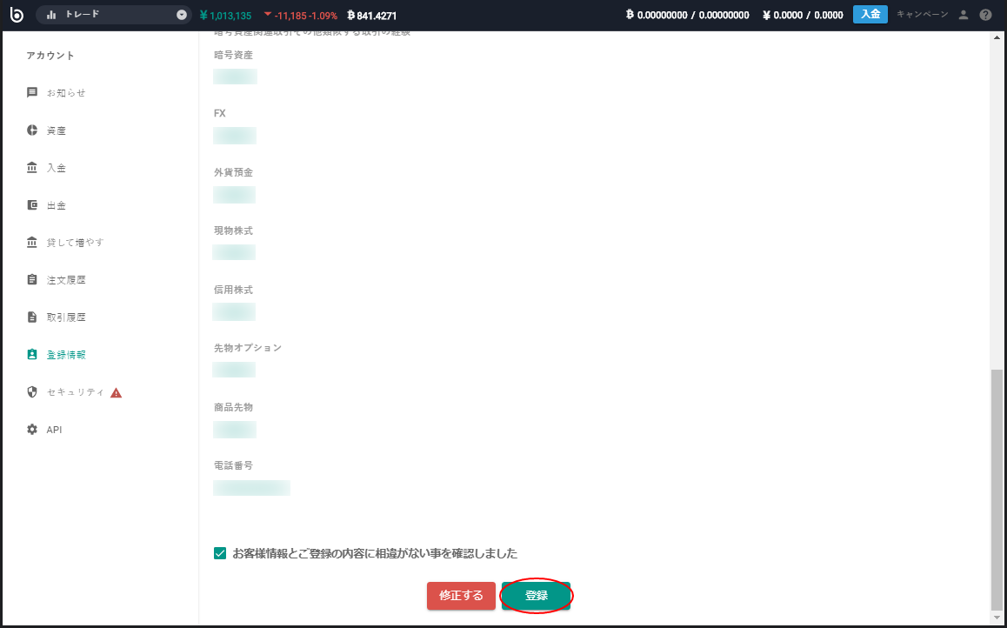
Task: Click the 現物株式 field label
Action: pyautogui.click(x=233, y=230)
